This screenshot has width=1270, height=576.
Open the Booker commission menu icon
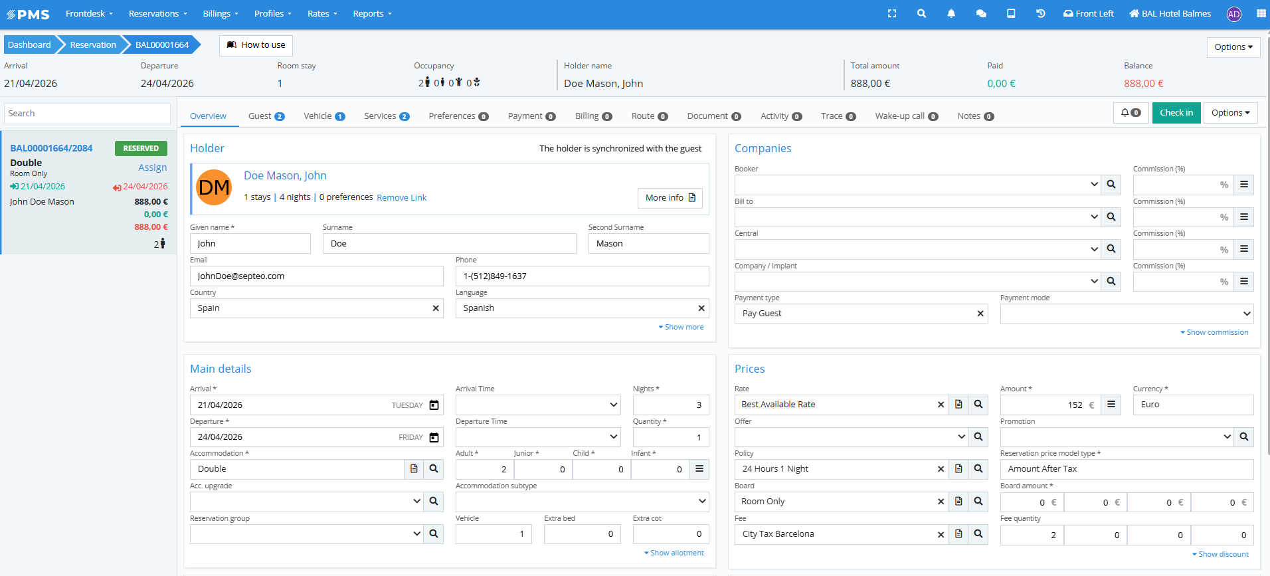[x=1244, y=185]
